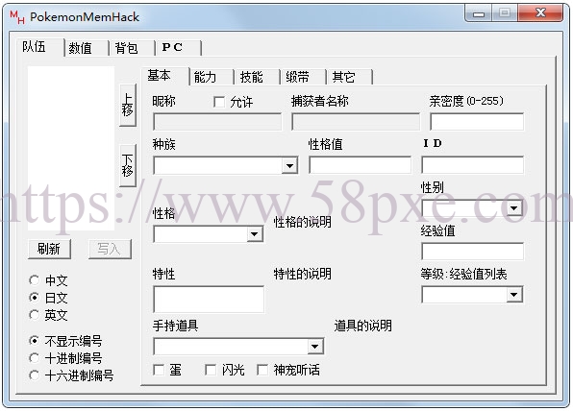This screenshot has width=573, height=411.
Task: Select the 中文 language radio button
Action: (x=34, y=280)
